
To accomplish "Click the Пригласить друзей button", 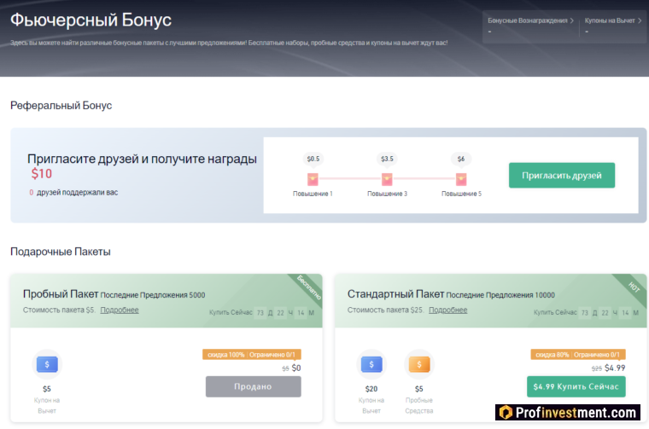I will (x=562, y=175).
